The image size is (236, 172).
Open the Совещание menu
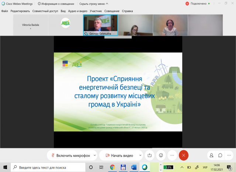(x=112, y=11)
